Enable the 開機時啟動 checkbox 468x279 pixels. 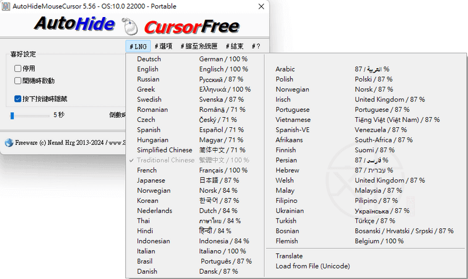[x=18, y=81]
